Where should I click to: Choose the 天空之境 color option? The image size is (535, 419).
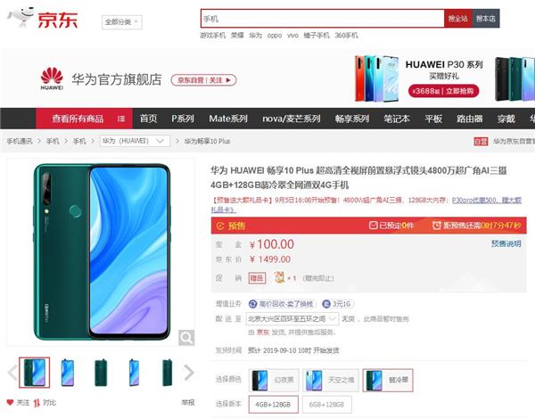331,380
